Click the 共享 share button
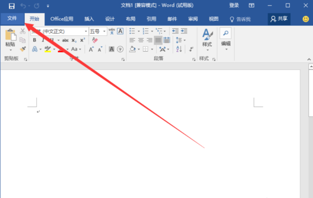The width and height of the screenshot is (313, 198). (x=279, y=19)
